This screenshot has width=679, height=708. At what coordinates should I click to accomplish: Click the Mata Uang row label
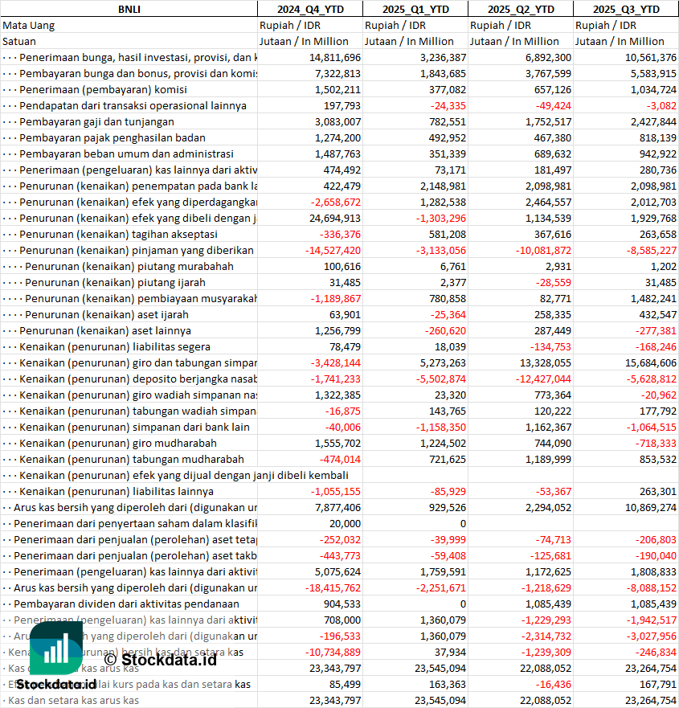[x=28, y=25]
